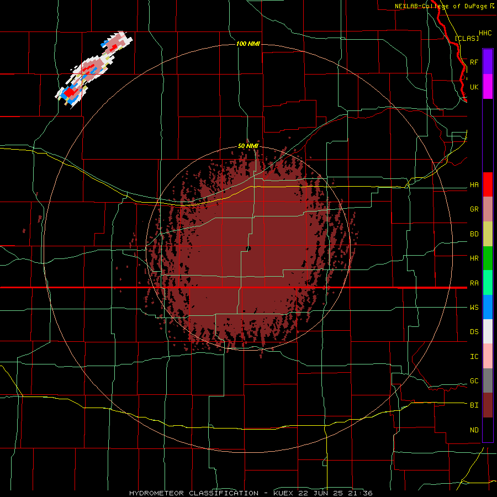Select the GR dusty-pink legend swatch

(x=488, y=209)
